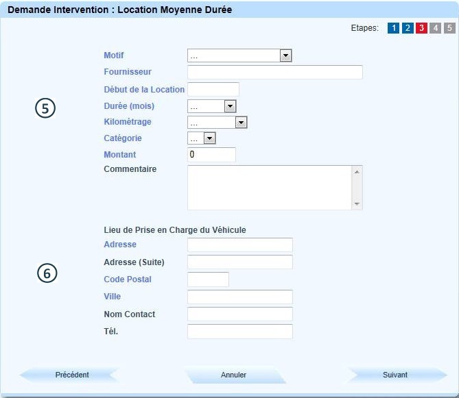Expand the Durée (mois) dropdown

click(211, 106)
